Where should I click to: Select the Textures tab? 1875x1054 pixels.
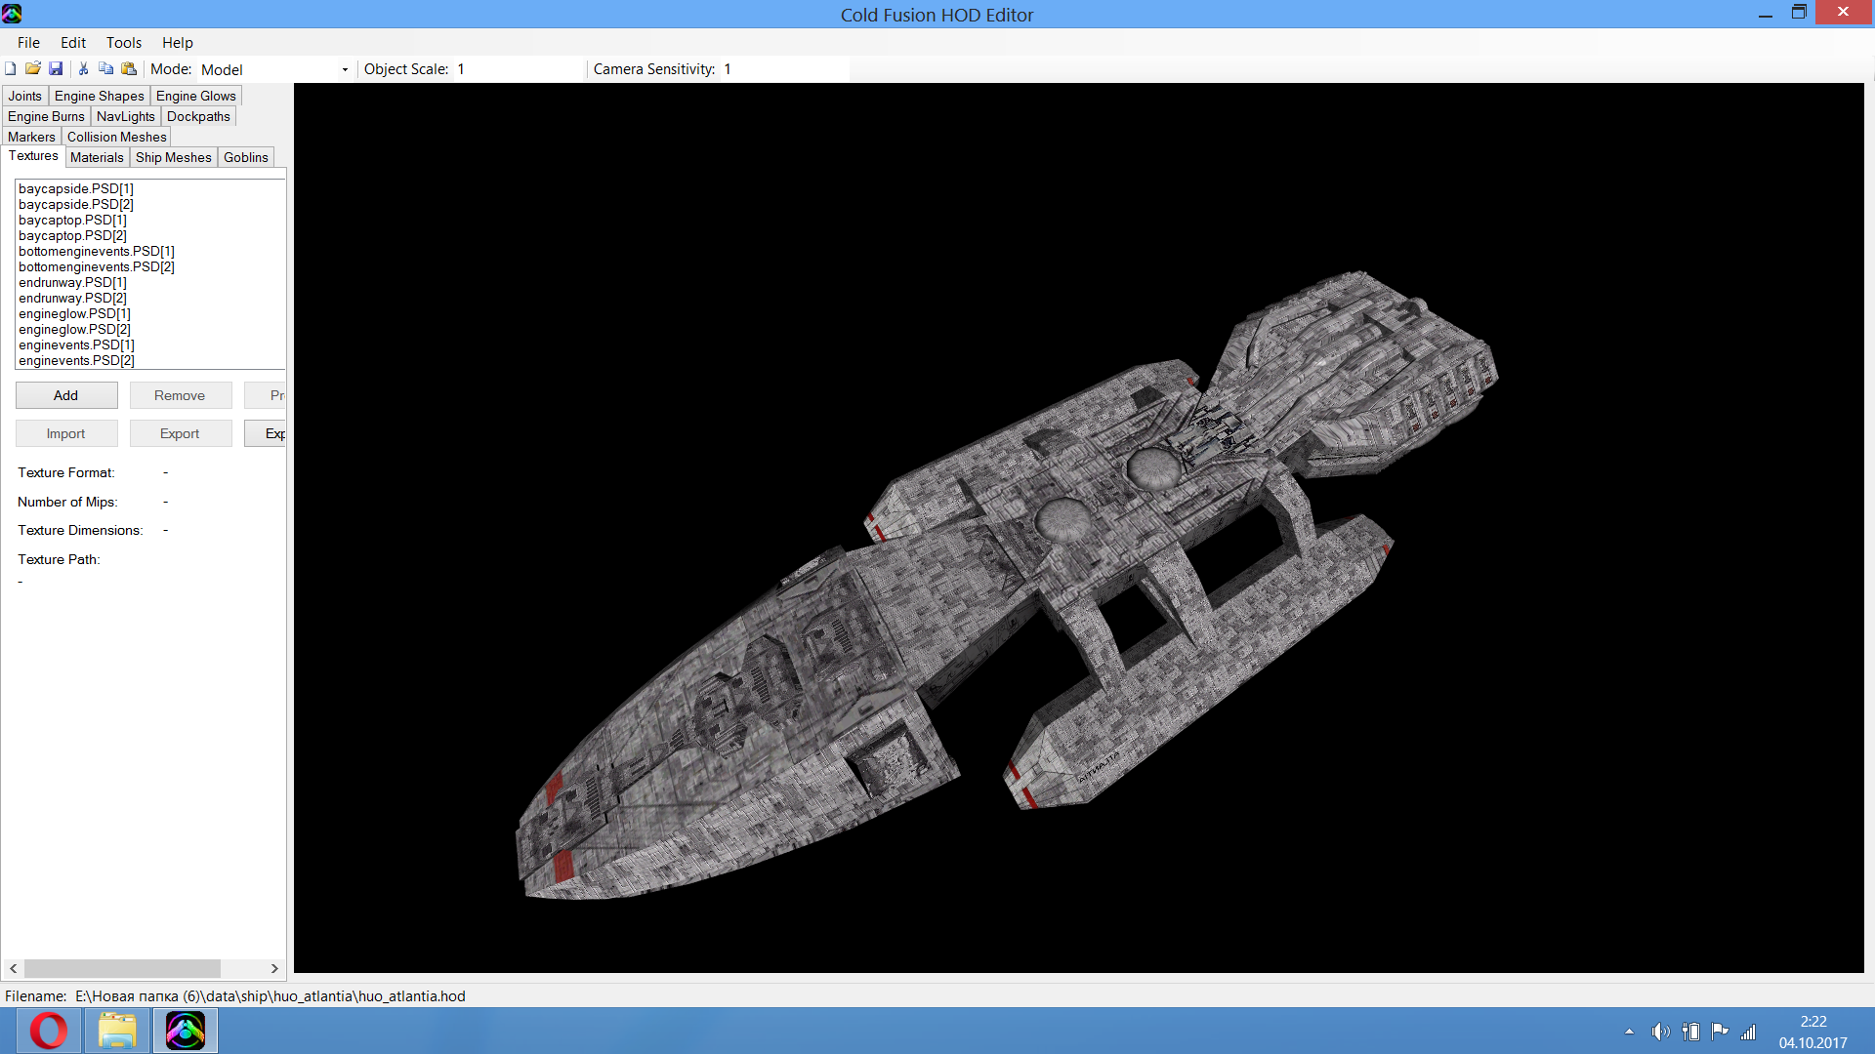click(33, 156)
